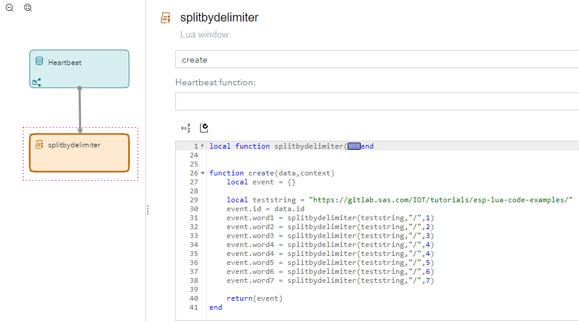Click the return(event) line in code
579x321 pixels.
(x=255, y=298)
